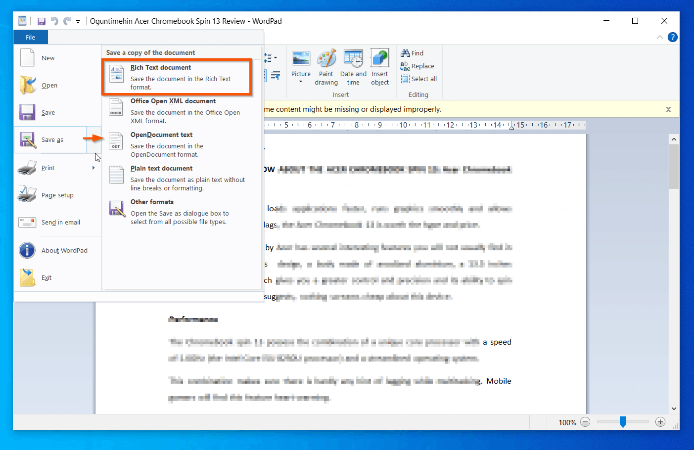Choose Rich Text document format
This screenshot has height=450, width=694.
(161, 67)
